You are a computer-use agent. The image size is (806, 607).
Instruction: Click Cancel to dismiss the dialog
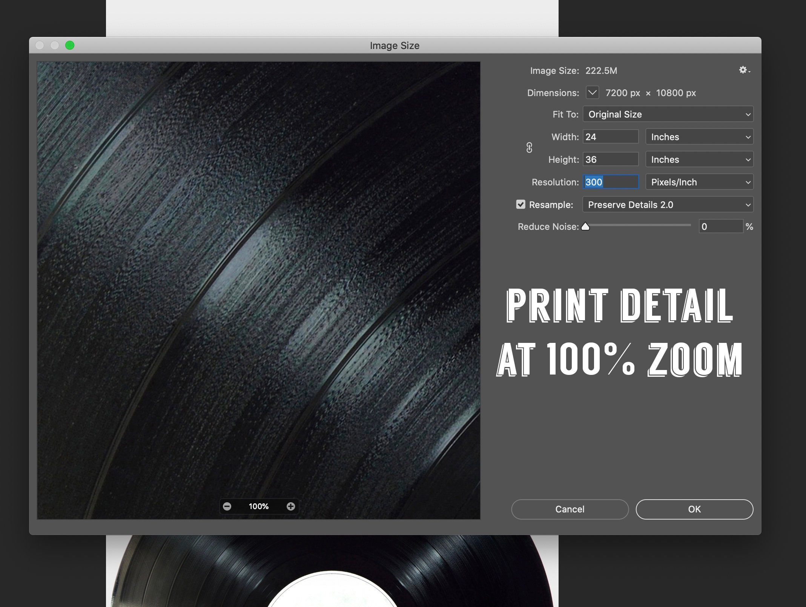(x=570, y=509)
